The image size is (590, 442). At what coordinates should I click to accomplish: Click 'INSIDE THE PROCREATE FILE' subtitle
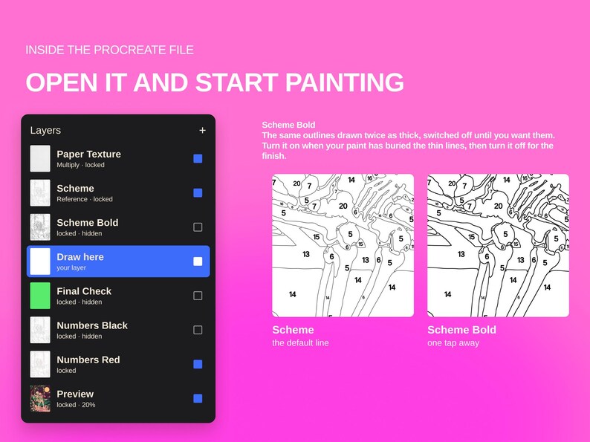(109, 50)
